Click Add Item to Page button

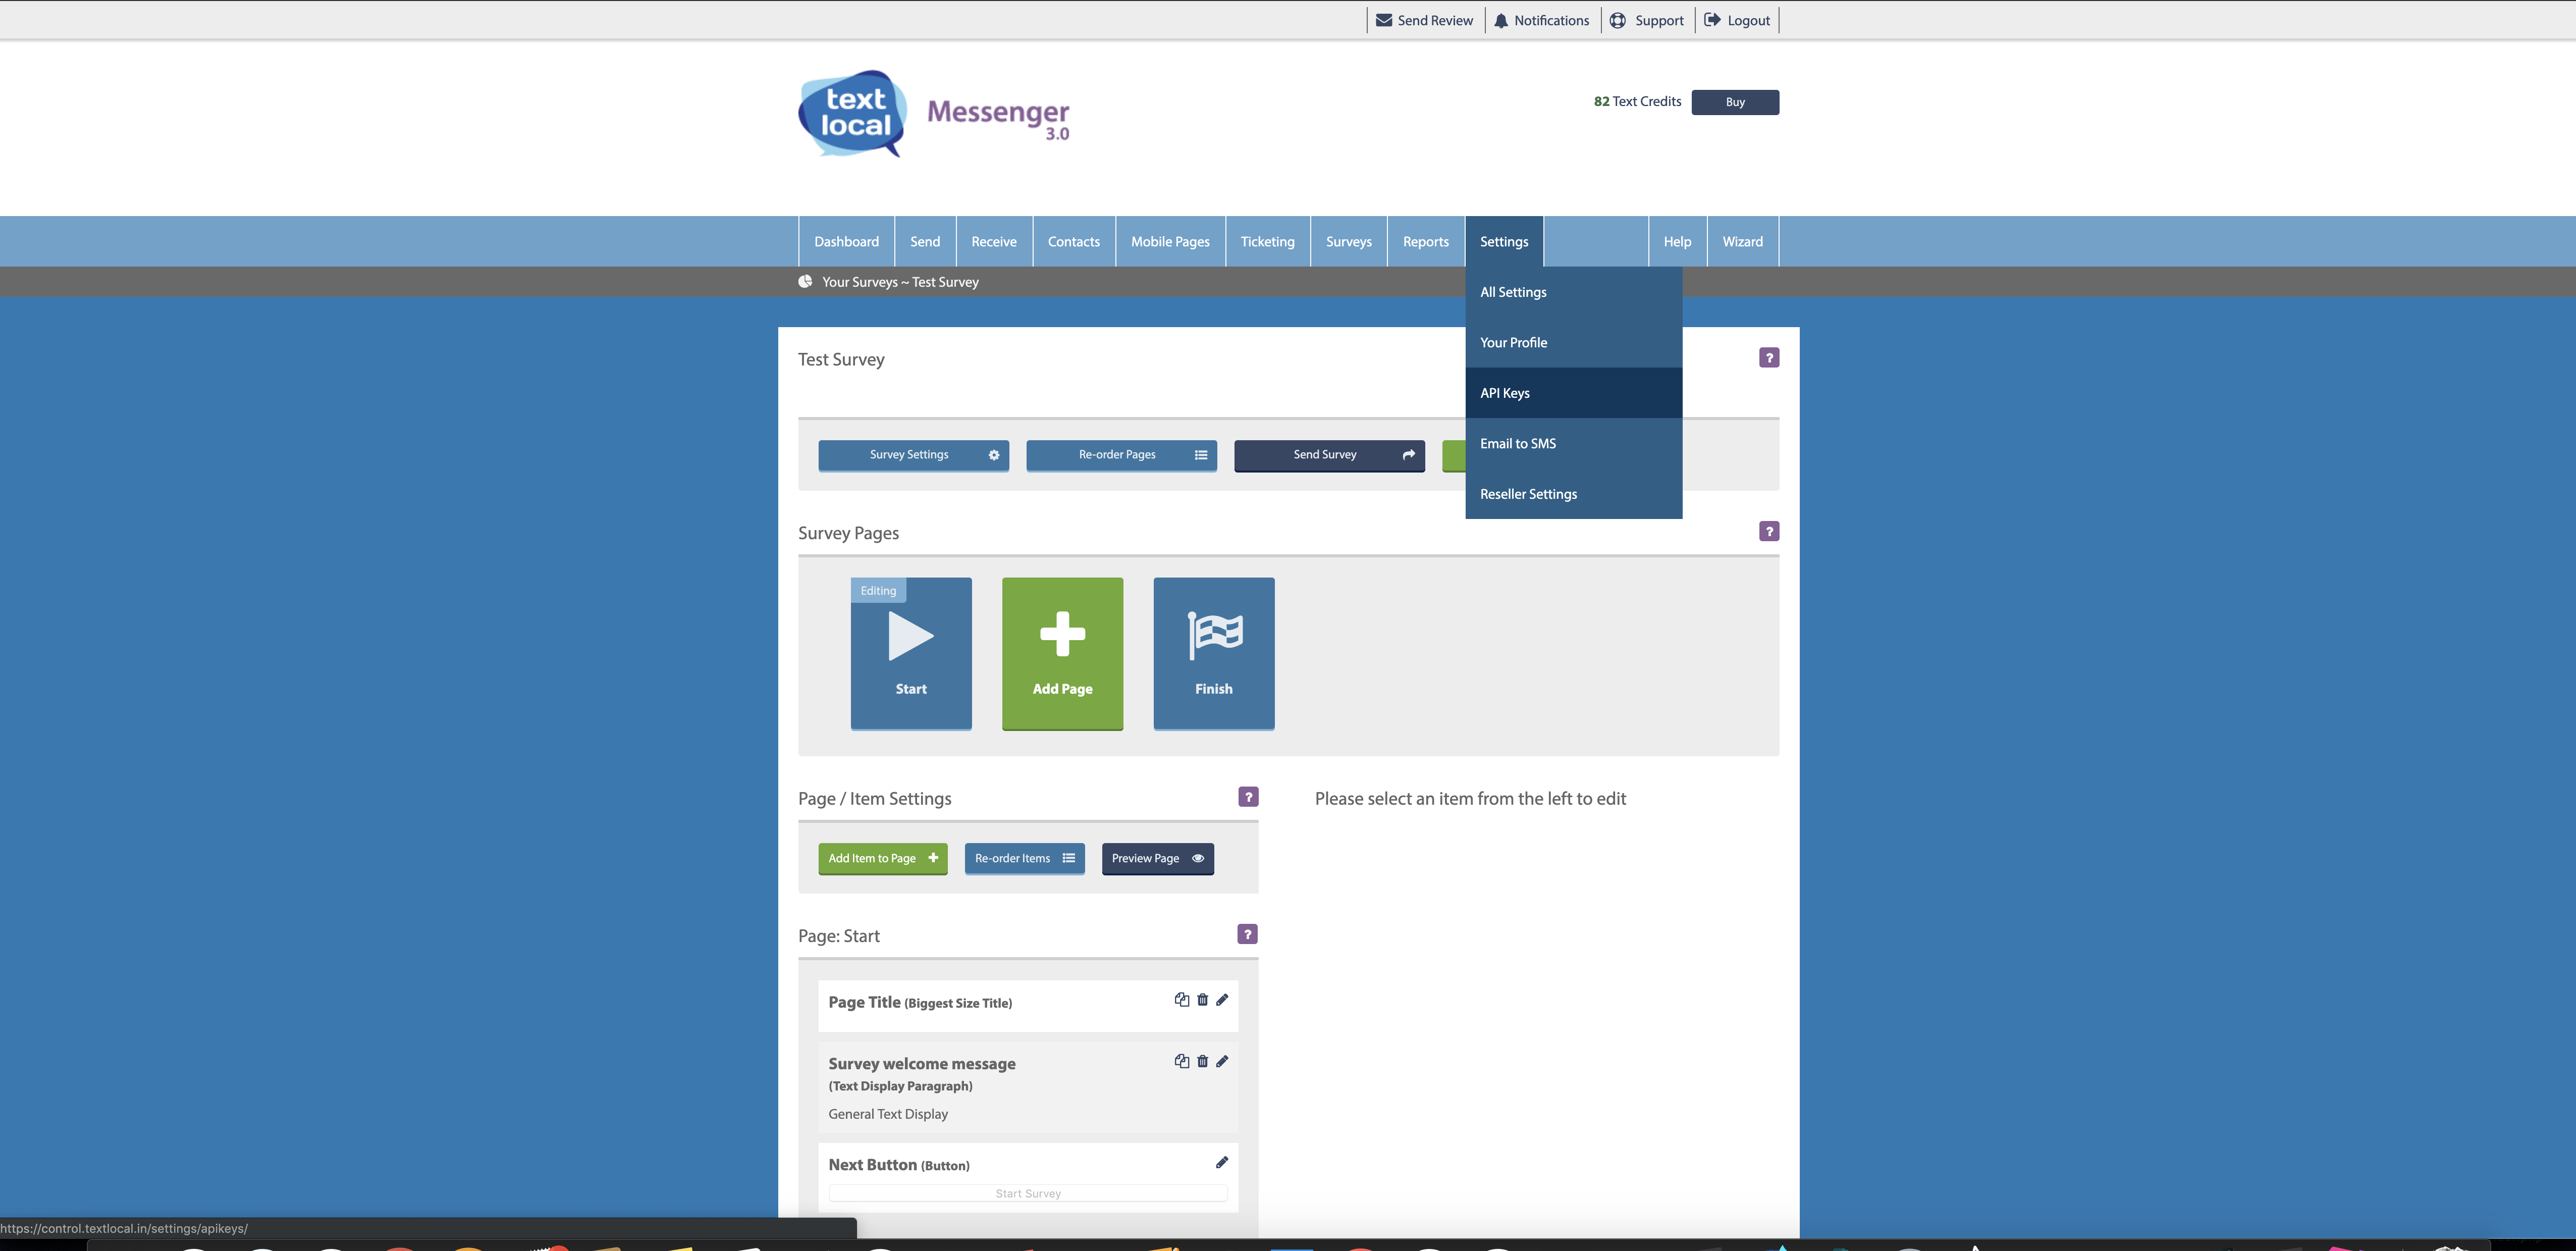coord(882,859)
